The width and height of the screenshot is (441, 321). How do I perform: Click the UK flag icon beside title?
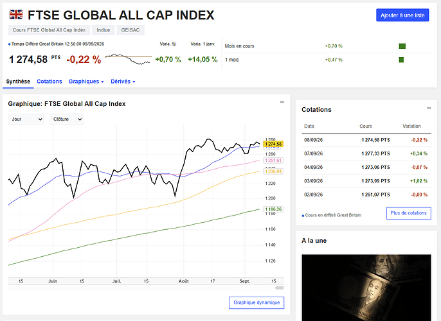[x=16, y=14]
